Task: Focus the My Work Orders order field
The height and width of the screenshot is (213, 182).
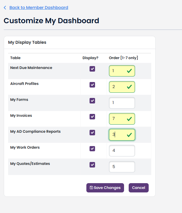Action: (x=122, y=151)
